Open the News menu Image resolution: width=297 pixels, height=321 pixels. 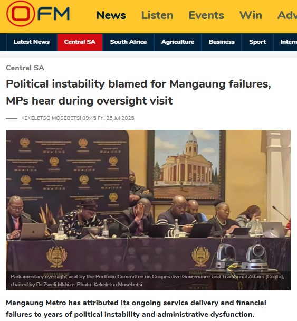pos(111,15)
